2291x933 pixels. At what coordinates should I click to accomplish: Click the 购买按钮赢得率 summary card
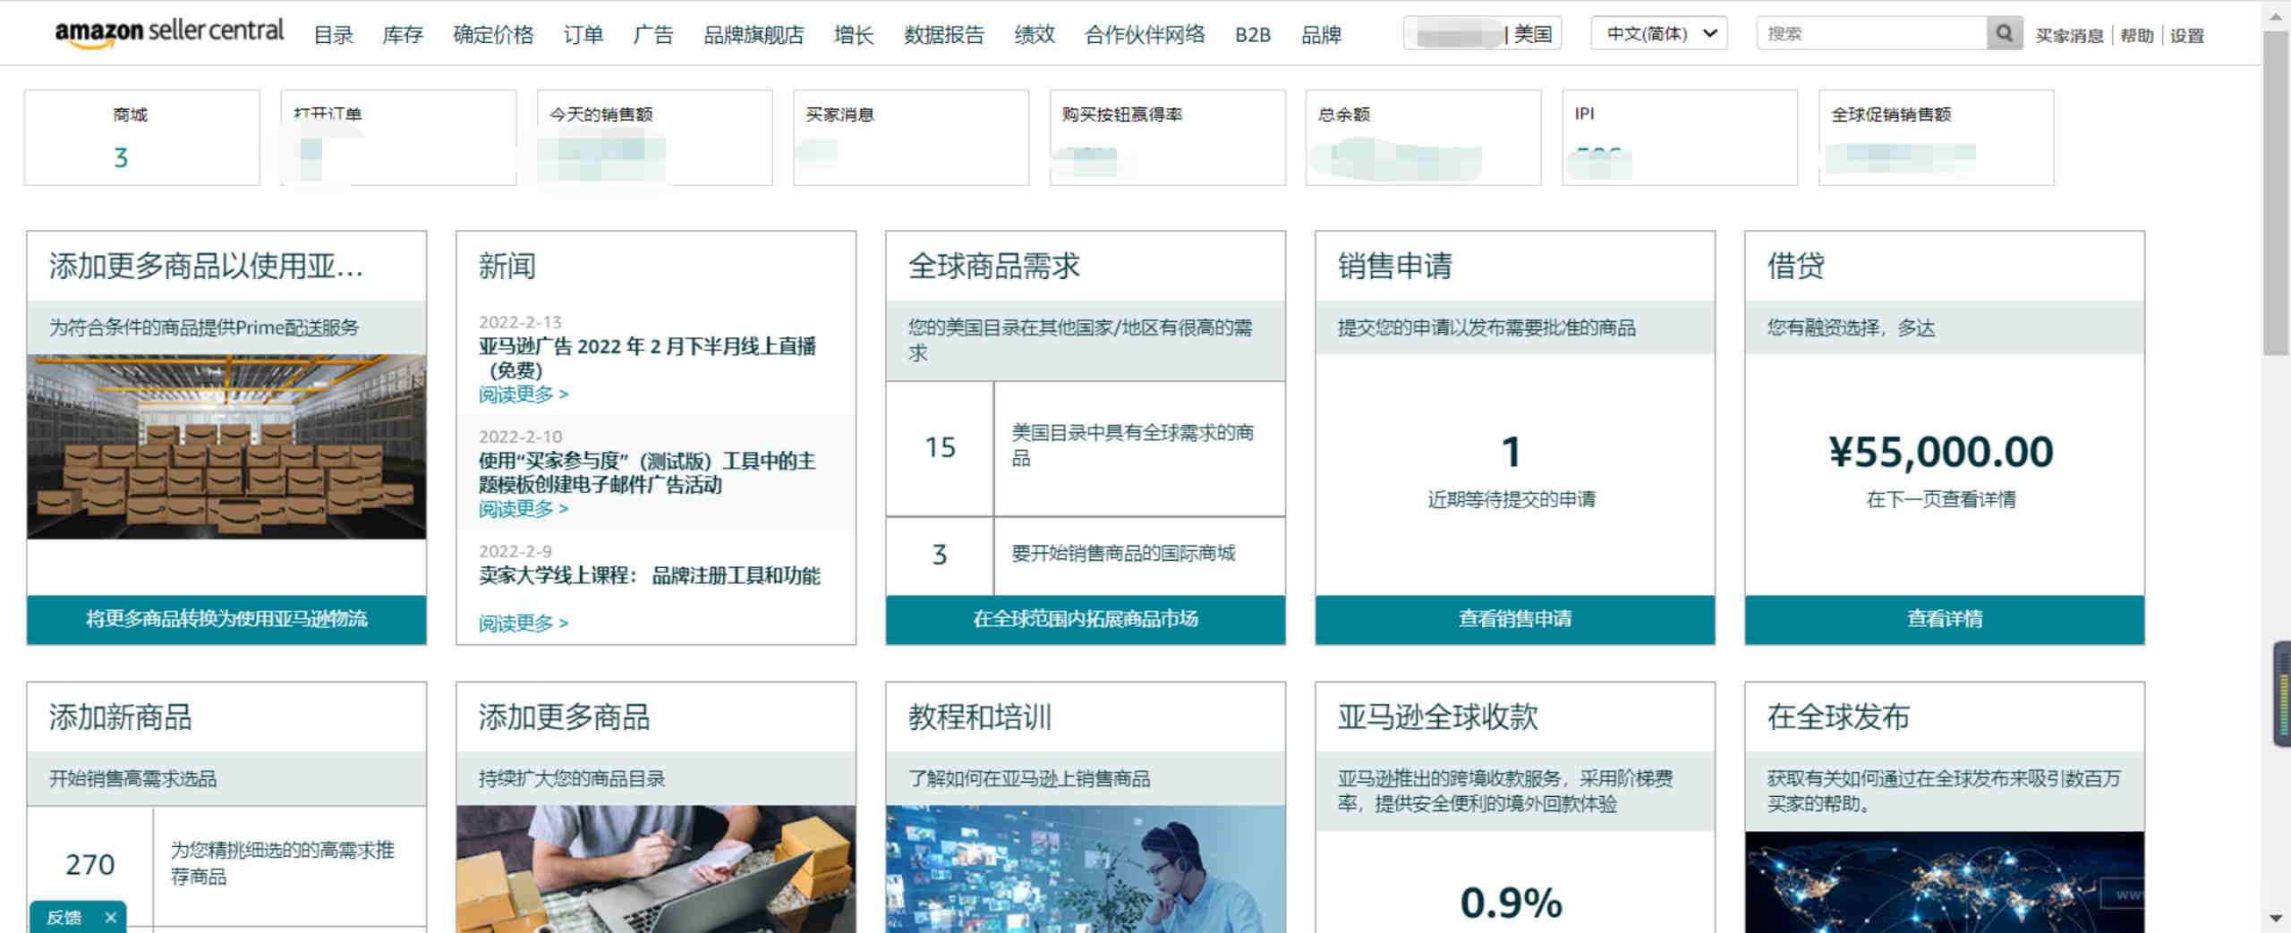pyautogui.click(x=1167, y=137)
